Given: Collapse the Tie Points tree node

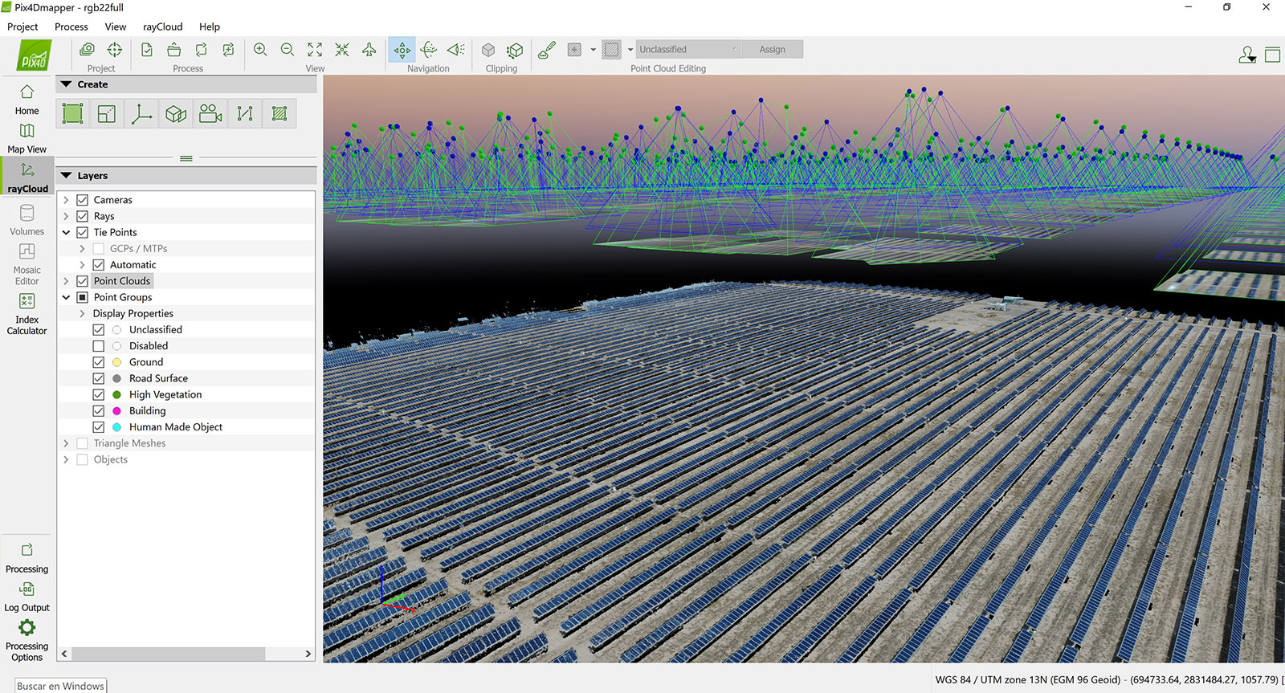Looking at the screenshot, I should pos(66,232).
